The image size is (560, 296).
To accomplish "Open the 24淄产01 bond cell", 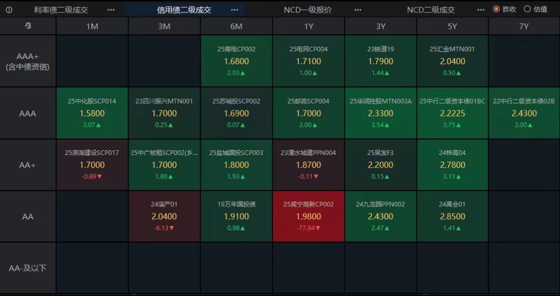I will coord(164,216).
